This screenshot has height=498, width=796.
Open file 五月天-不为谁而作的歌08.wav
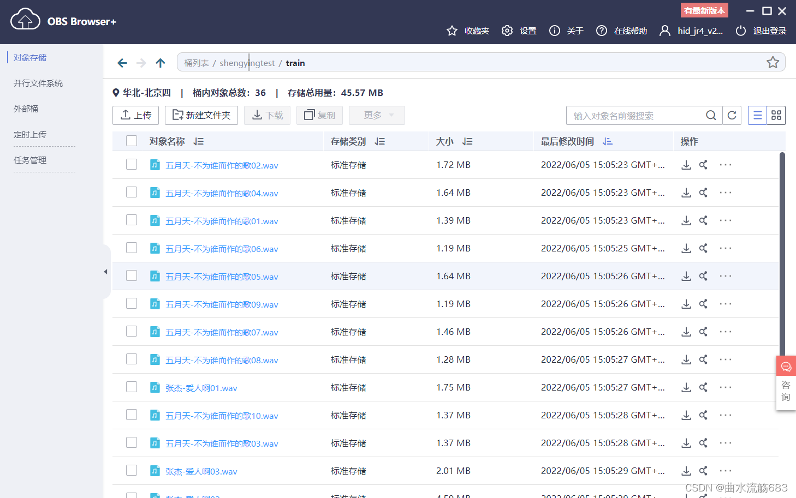coord(222,361)
